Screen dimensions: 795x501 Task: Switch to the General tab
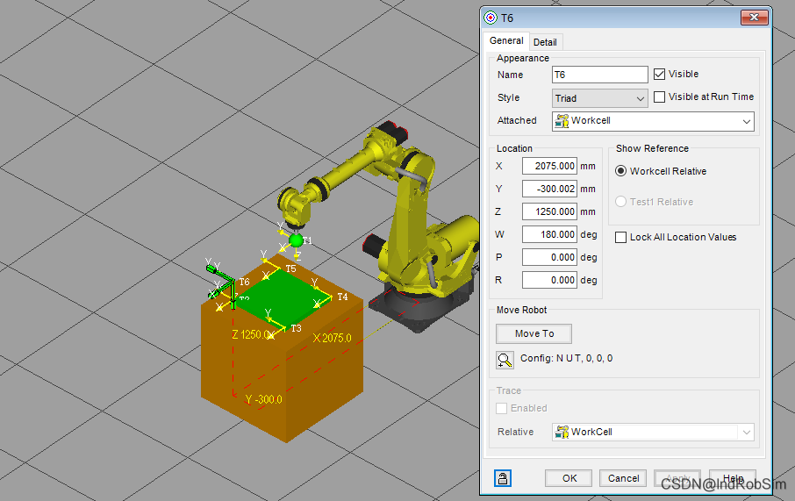pyautogui.click(x=506, y=40)
